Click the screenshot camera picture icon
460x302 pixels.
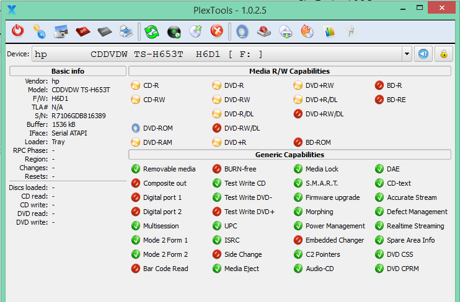[61, 32]
